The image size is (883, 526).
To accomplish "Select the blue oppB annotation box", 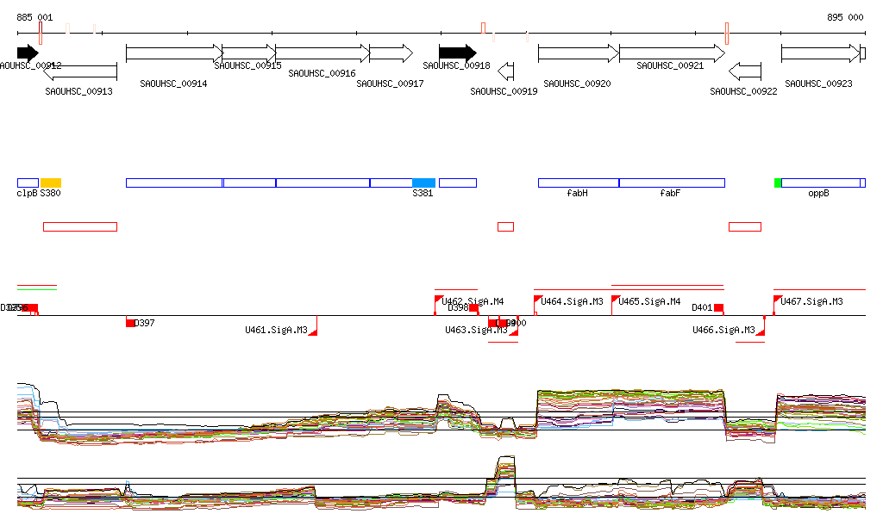I will pos(821,183).
